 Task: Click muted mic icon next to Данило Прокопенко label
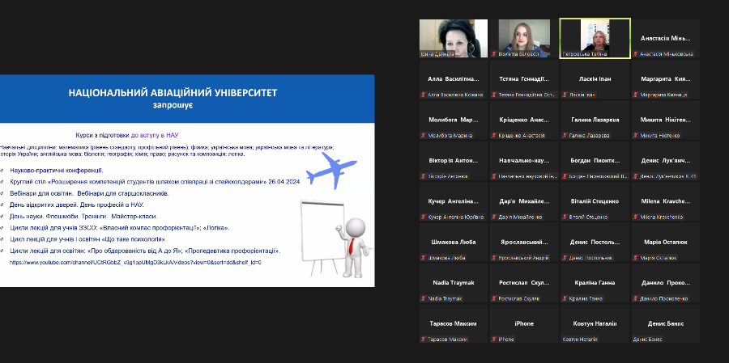636,298
